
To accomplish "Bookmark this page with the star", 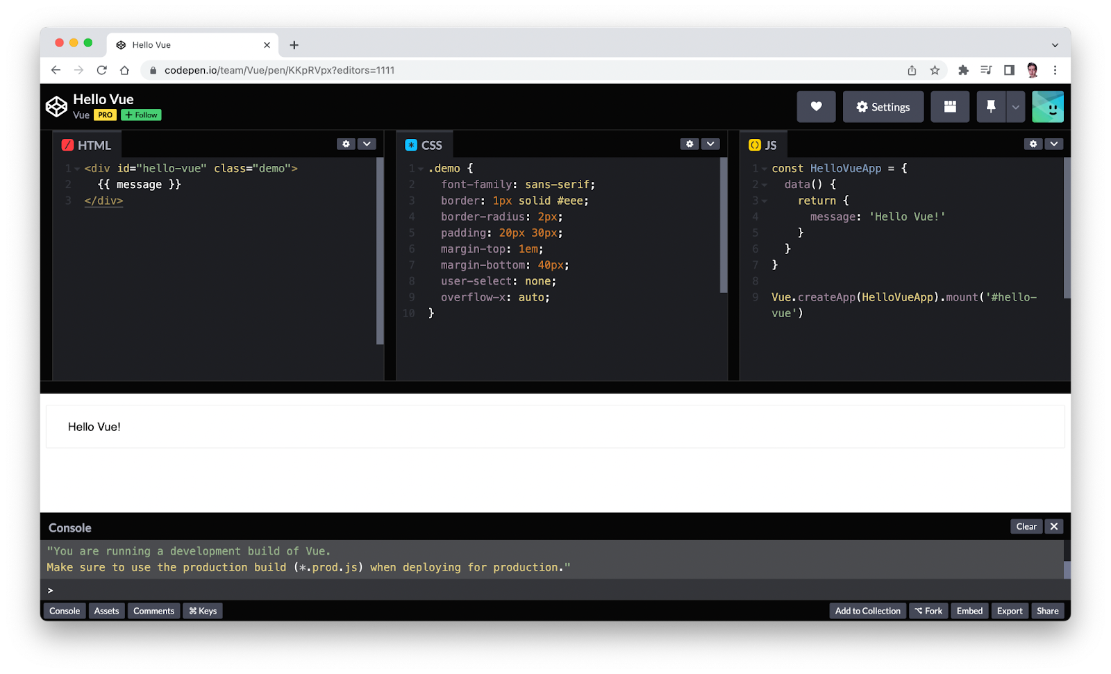I will pyautogui.click(x=935, y=70).
